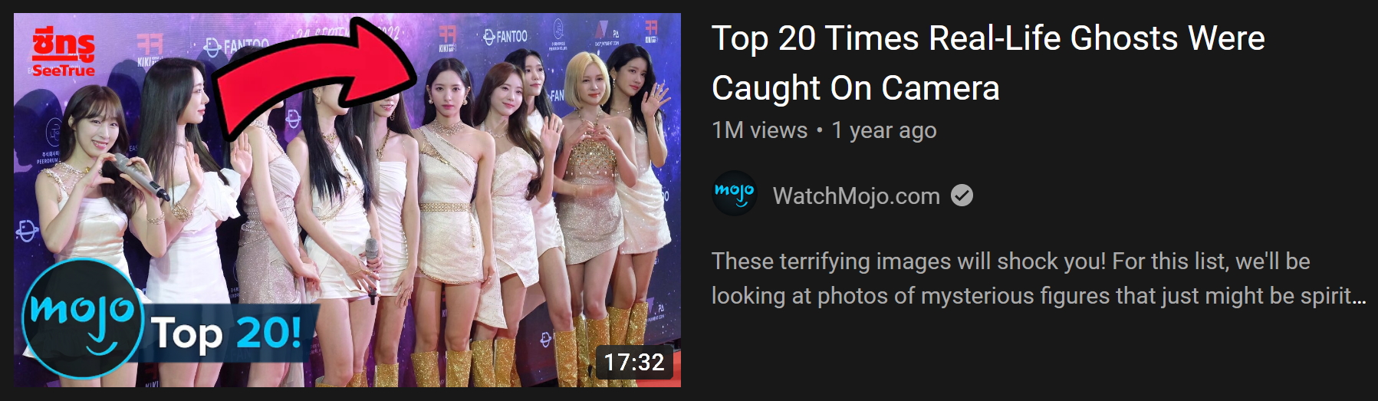Click the '1 year ago' upload date
The height and width of the screenshot is (401, 1378).
(x=883, y=130)
